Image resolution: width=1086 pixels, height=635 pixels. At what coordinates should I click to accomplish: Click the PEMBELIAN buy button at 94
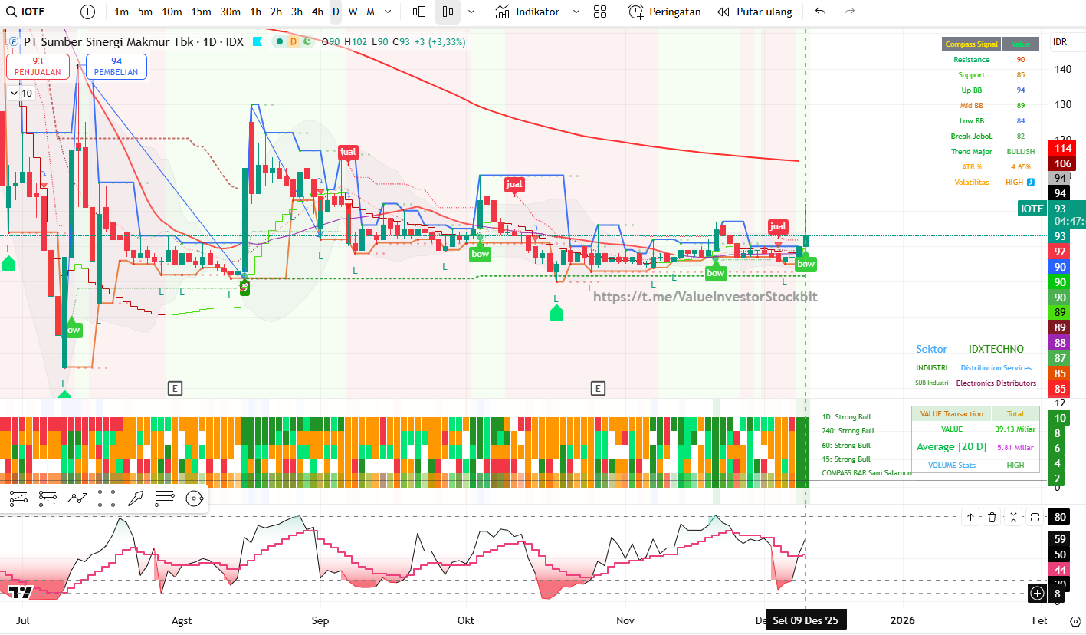coord(116,67)
